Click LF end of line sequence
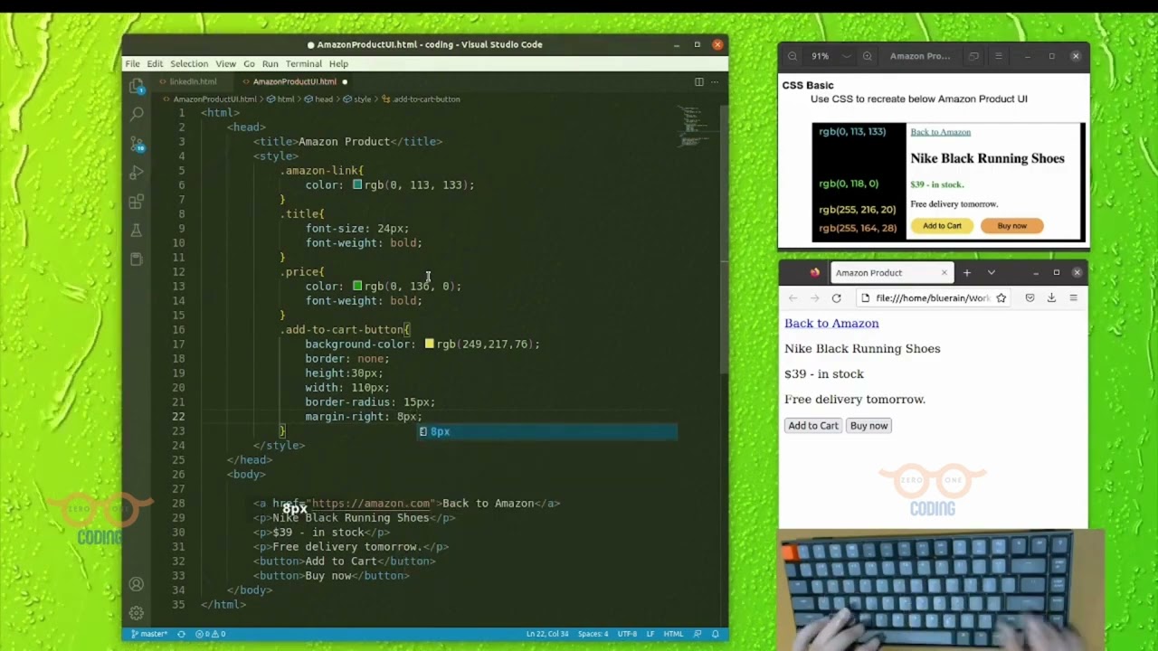Screen dimensions: 1158x651 tap(650, 634)
